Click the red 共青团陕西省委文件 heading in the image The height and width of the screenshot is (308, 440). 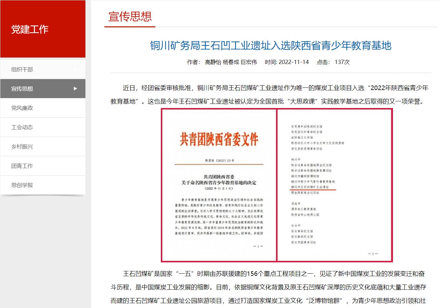pos(219,140)
